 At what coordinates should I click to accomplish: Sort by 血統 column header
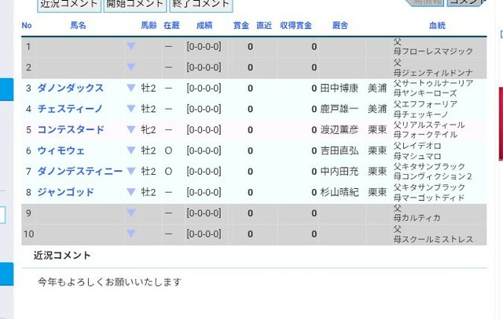437,26
